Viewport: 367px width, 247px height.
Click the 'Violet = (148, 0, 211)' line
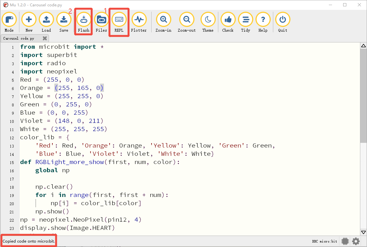pyautogui.click(x=62, y=121)
